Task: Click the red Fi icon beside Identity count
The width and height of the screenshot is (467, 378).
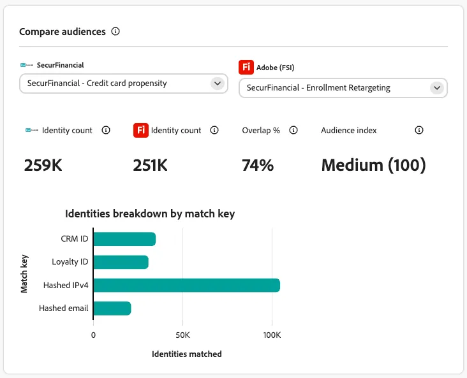Action: (x=141, y=130)
